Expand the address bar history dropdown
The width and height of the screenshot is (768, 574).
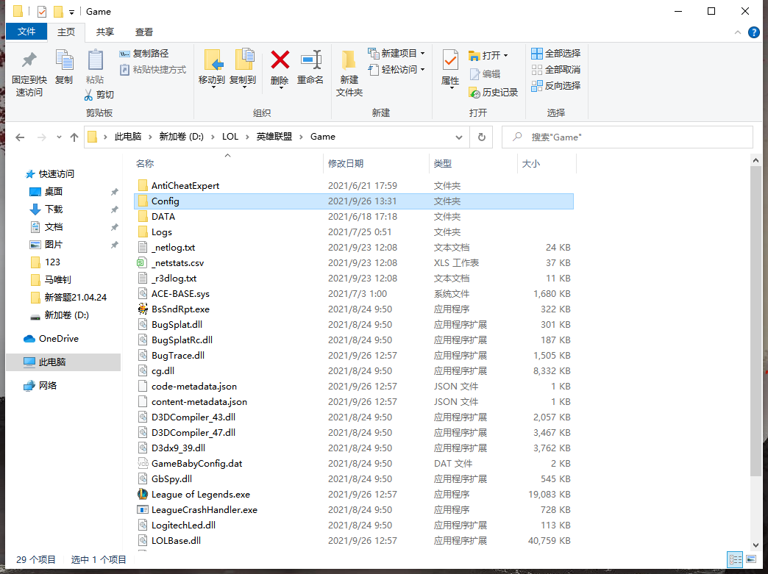(x=459, y=137)
